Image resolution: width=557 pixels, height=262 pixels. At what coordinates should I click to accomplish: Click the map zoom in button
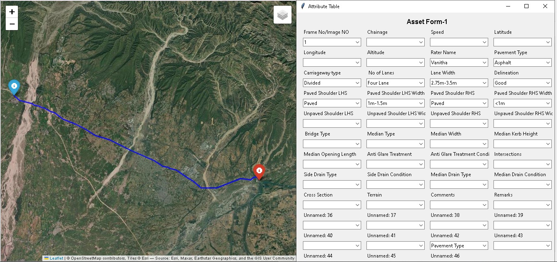(12, 12)
